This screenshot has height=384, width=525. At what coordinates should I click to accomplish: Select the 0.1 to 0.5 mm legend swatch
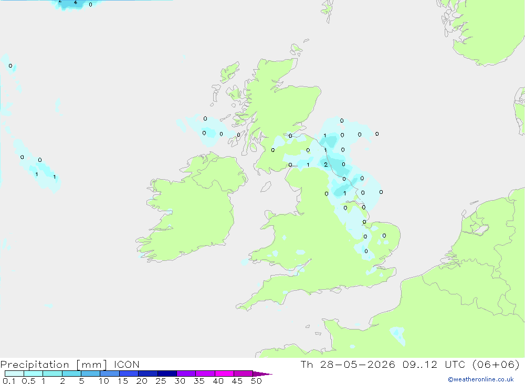click(14, 374)
